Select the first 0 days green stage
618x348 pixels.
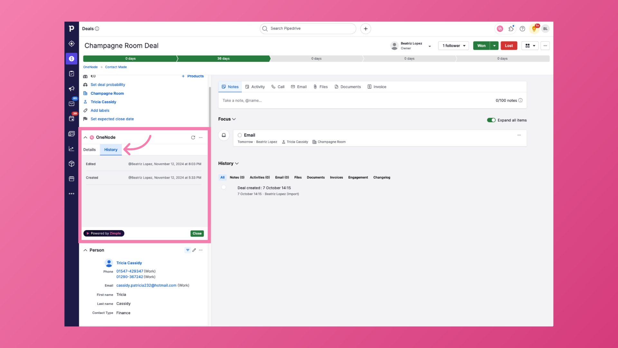pos(130,59)
